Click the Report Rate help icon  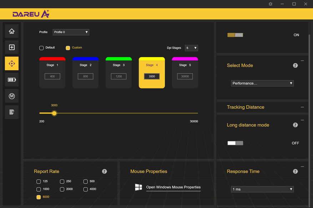[x=105, y=171]
